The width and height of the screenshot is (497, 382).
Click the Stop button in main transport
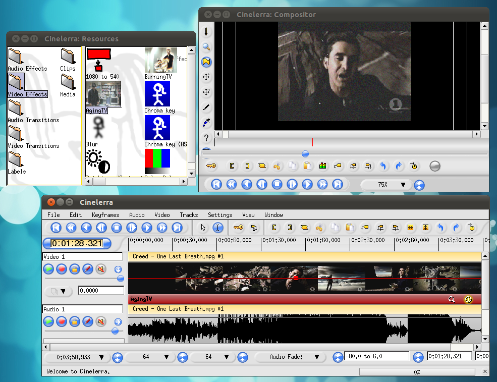[117, 228]
